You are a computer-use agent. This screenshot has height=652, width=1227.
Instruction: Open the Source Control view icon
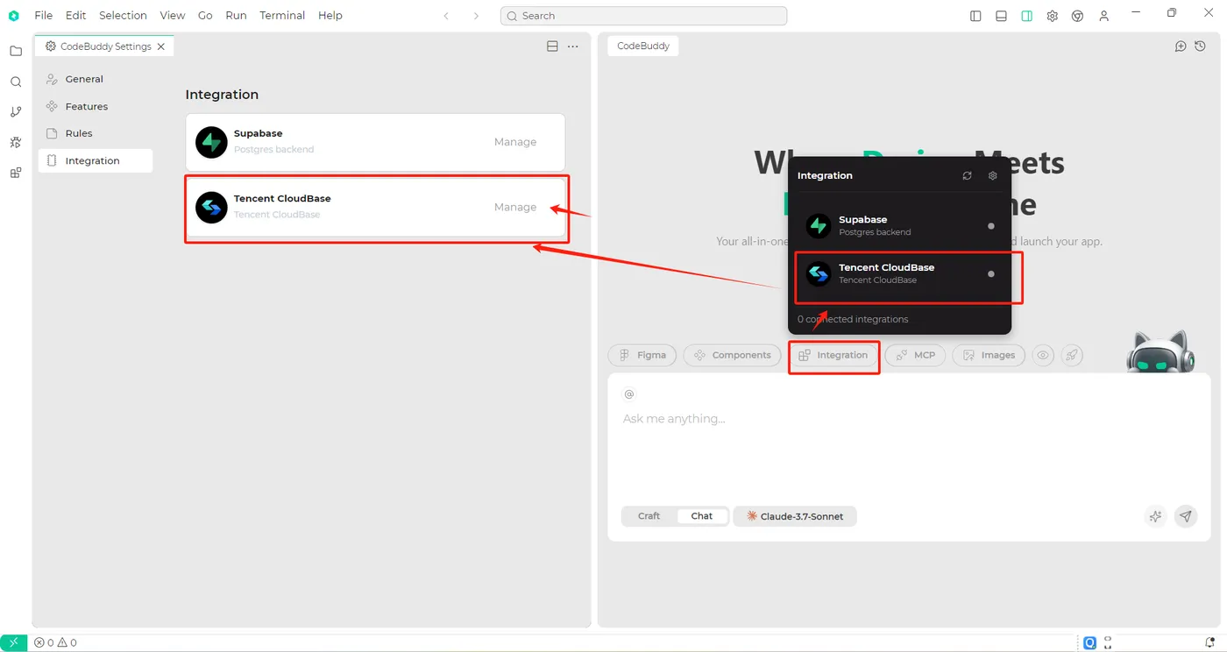pos(16,112)
